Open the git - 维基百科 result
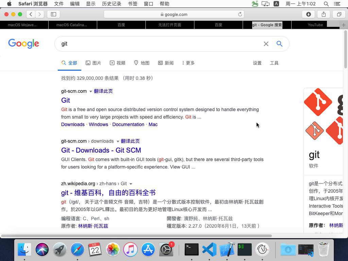Viewport: 348px width, 261px height. 108,193
